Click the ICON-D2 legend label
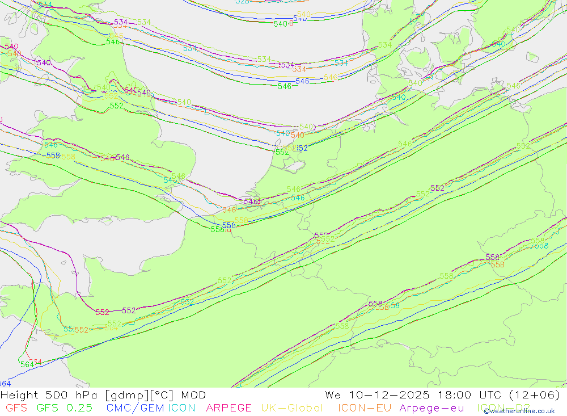The height and width of the screenshot is (416, 567). (503, 407)
